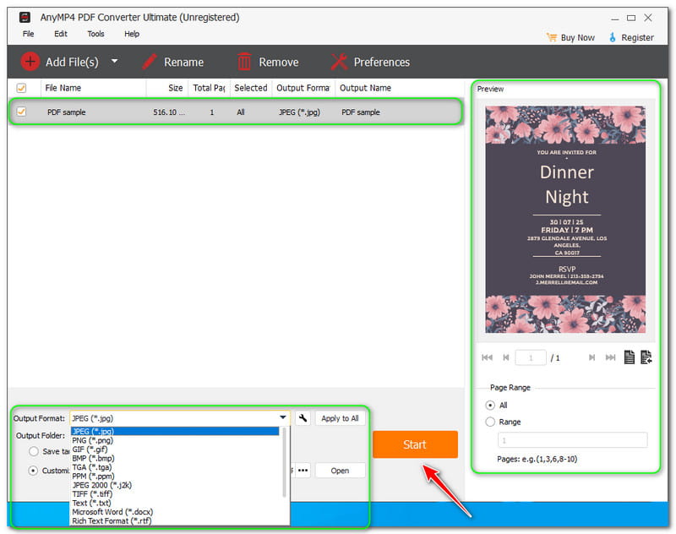Screen dimensions: 676x534
Task: Jump to the last preview page
Action: click(x=610, y=357)
